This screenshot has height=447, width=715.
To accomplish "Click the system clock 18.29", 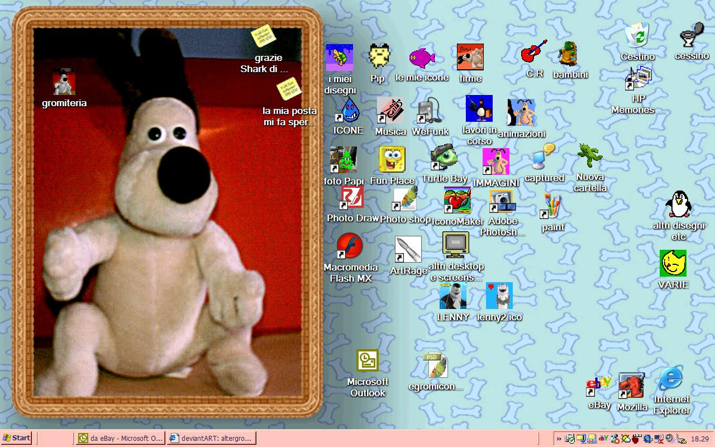I will pos(700,439).
